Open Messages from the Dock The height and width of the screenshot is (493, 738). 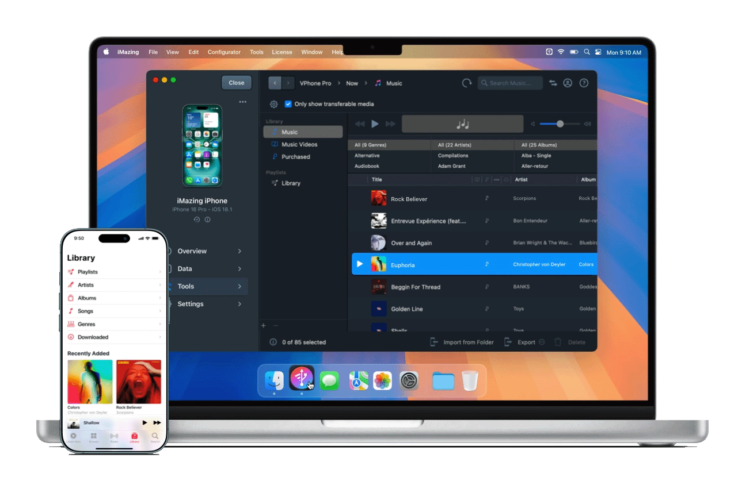click(329, 380)
